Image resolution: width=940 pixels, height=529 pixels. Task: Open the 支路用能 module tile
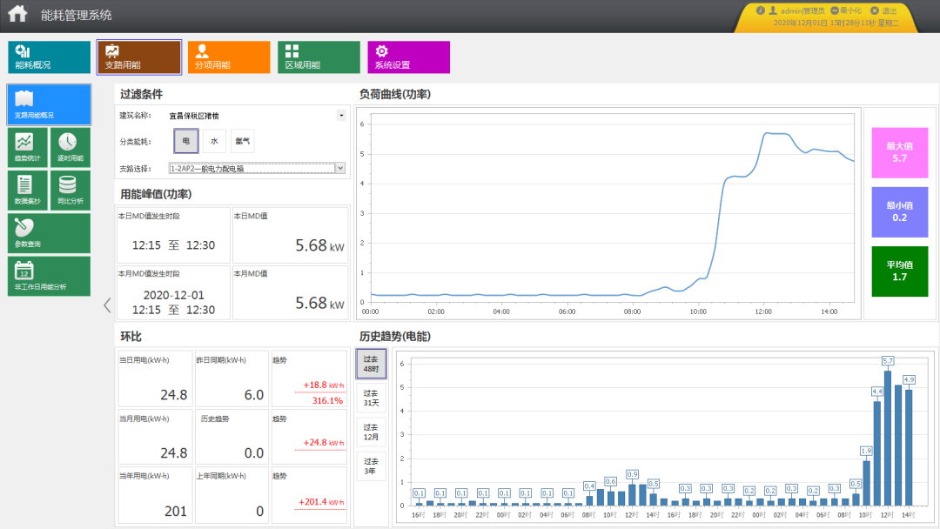point(139,57)
